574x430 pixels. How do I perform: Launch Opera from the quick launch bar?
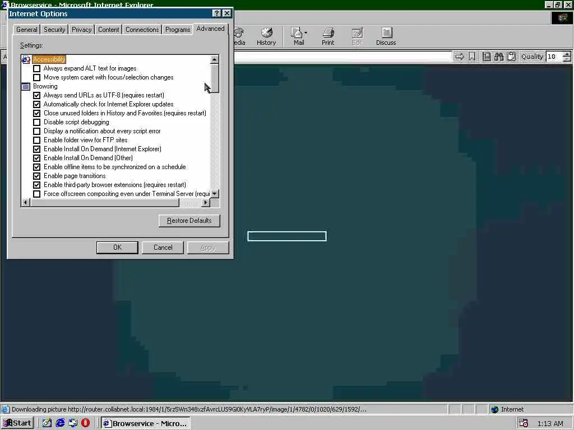point(85,423)
